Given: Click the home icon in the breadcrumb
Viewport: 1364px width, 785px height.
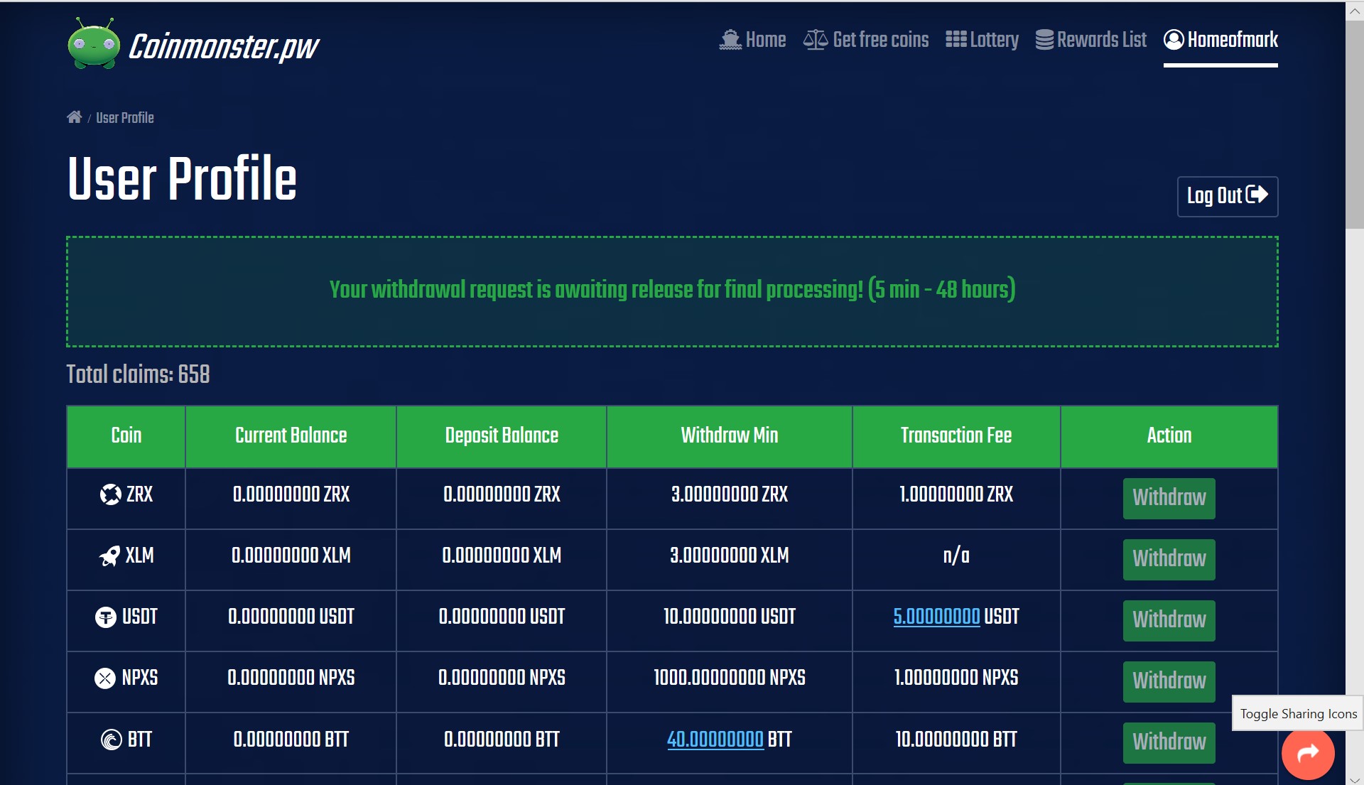Looking at the screenshot, I should (74, 117).
